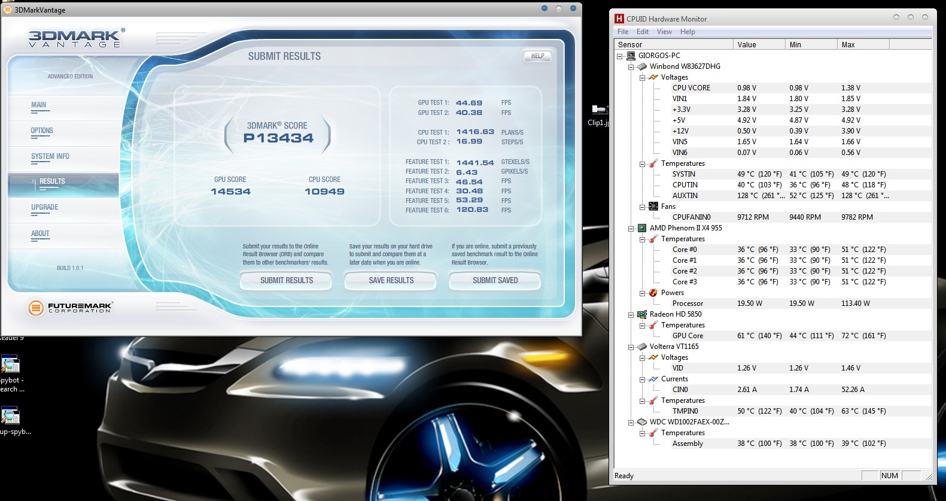
Task: Click the graphics card icon of Radeon HD 5850
Action: point(642,314)
